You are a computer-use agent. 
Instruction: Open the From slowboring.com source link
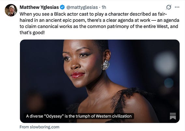(x=39, y=127)
